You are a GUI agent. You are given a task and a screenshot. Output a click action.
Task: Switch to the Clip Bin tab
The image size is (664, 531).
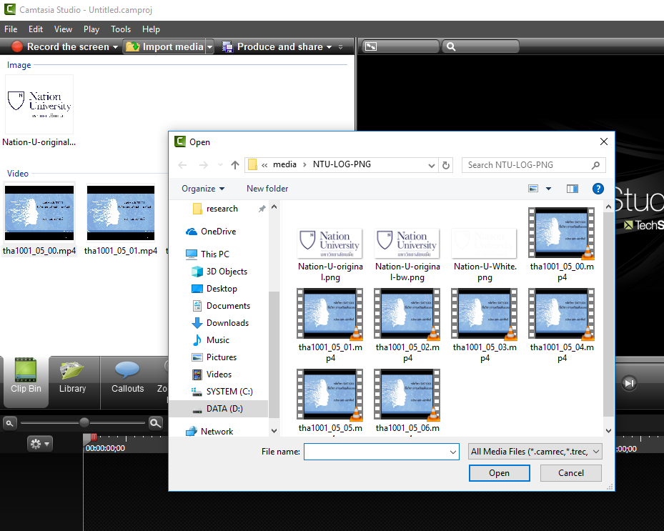[26, 377]
